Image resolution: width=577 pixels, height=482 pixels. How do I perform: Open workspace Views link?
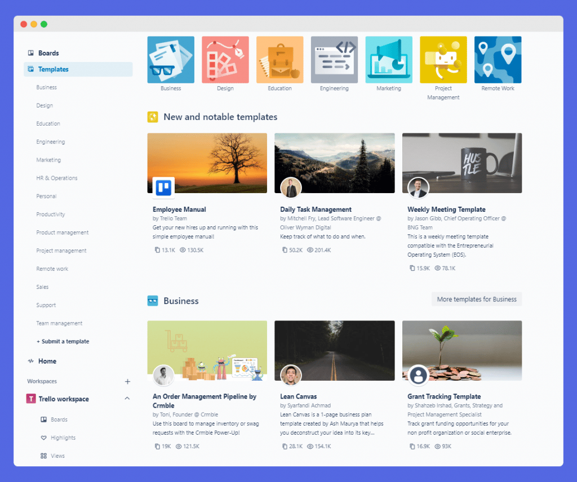pyautogui.click(x=58, y=456)
